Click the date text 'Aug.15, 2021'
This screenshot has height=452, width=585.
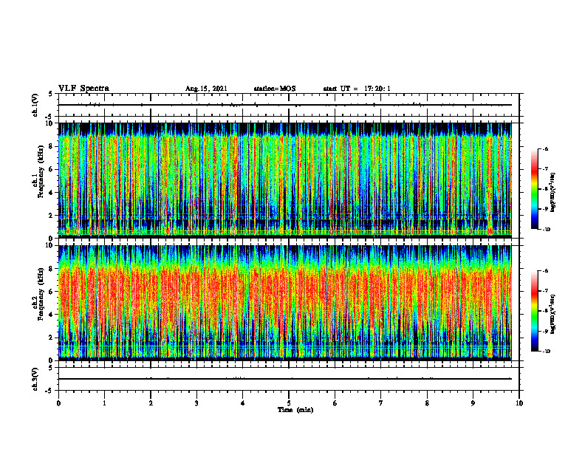pos(206,89)
